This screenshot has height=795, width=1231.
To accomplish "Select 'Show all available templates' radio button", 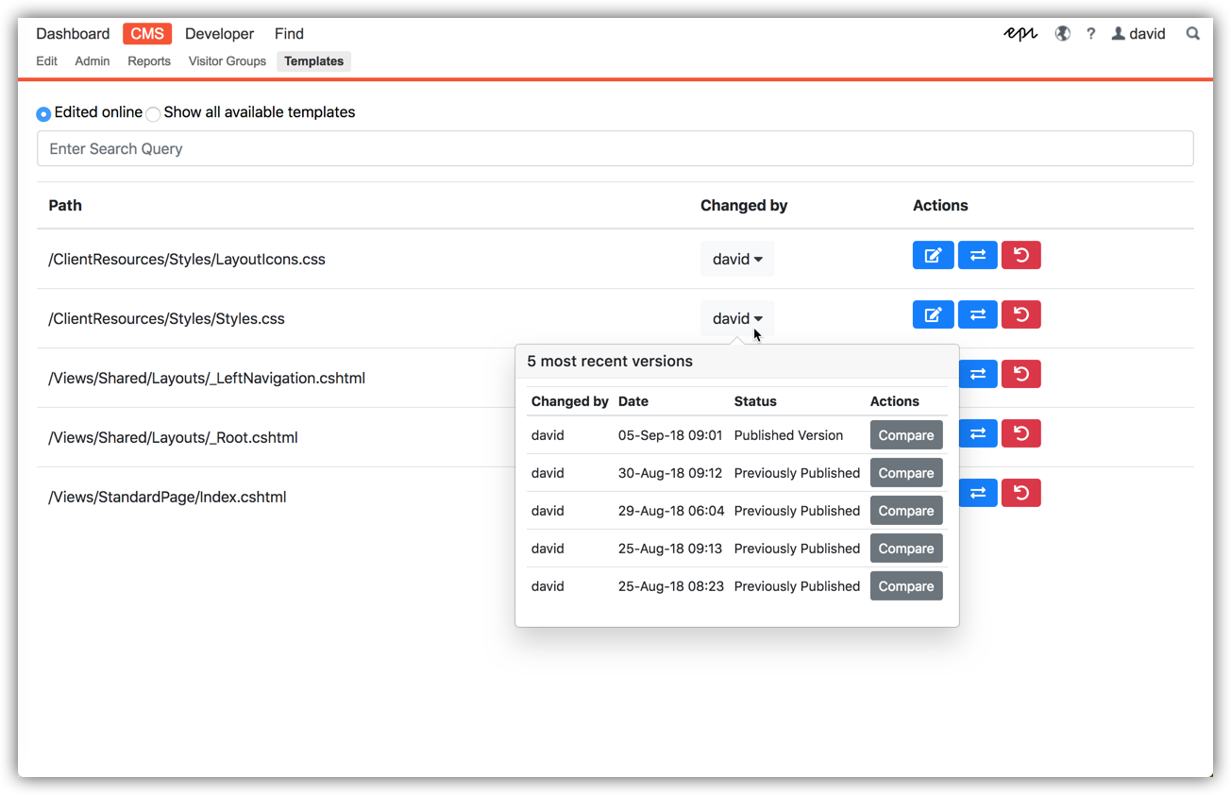I will click(x=153, y=114).
